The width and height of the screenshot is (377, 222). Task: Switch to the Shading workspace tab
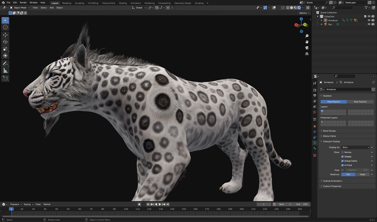(x=123, y=3)
